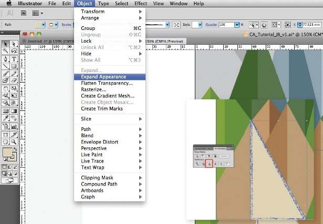Set paint mode to None
The width and height of the screenshot is (323, 224).
pos(15,167)
